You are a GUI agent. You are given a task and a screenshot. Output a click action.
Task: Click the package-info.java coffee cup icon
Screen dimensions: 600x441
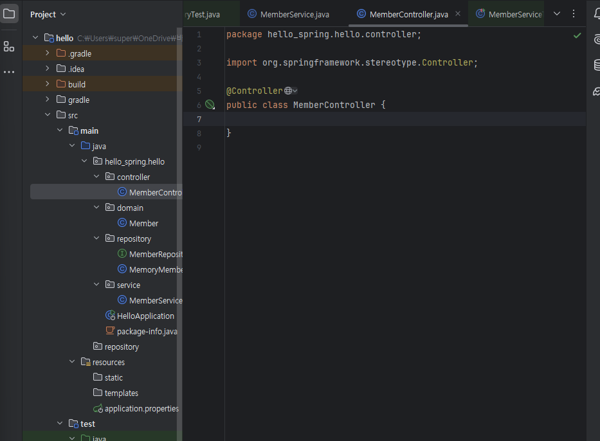tap(110, 331)
